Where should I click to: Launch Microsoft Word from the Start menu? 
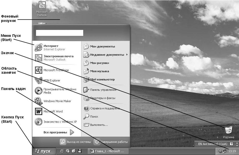coord(53,111)
